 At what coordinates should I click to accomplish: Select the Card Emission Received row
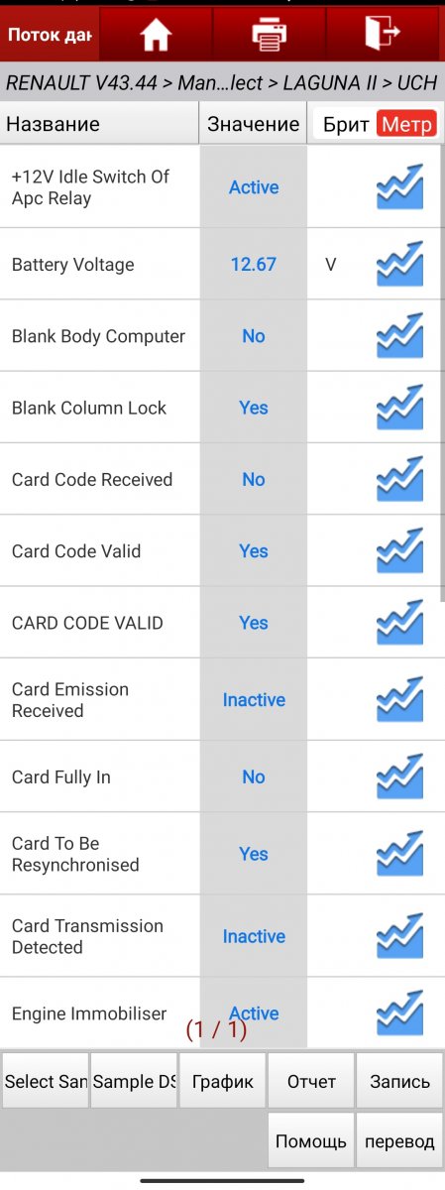(222, 700)
